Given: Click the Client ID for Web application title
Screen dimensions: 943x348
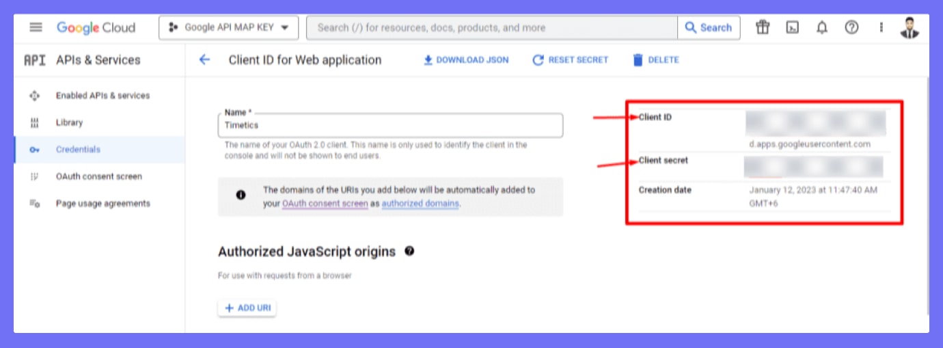Looking at the screenshot, I should tap(305, 60).
